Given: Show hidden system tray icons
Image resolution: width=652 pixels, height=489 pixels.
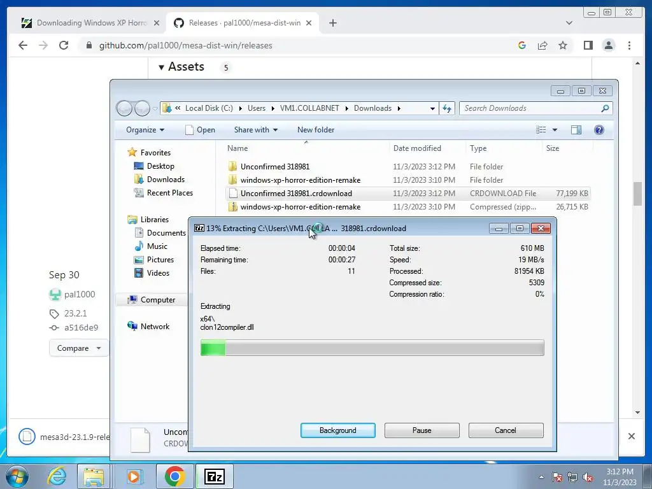Looking at the screenshot, I should [541, 477].
